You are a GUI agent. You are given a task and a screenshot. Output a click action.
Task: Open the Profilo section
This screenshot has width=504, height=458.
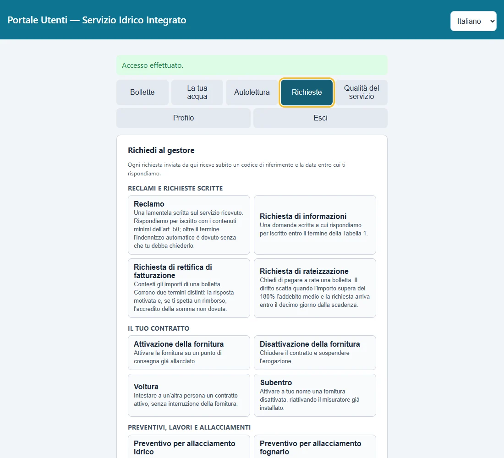click(x=184, y=118)
